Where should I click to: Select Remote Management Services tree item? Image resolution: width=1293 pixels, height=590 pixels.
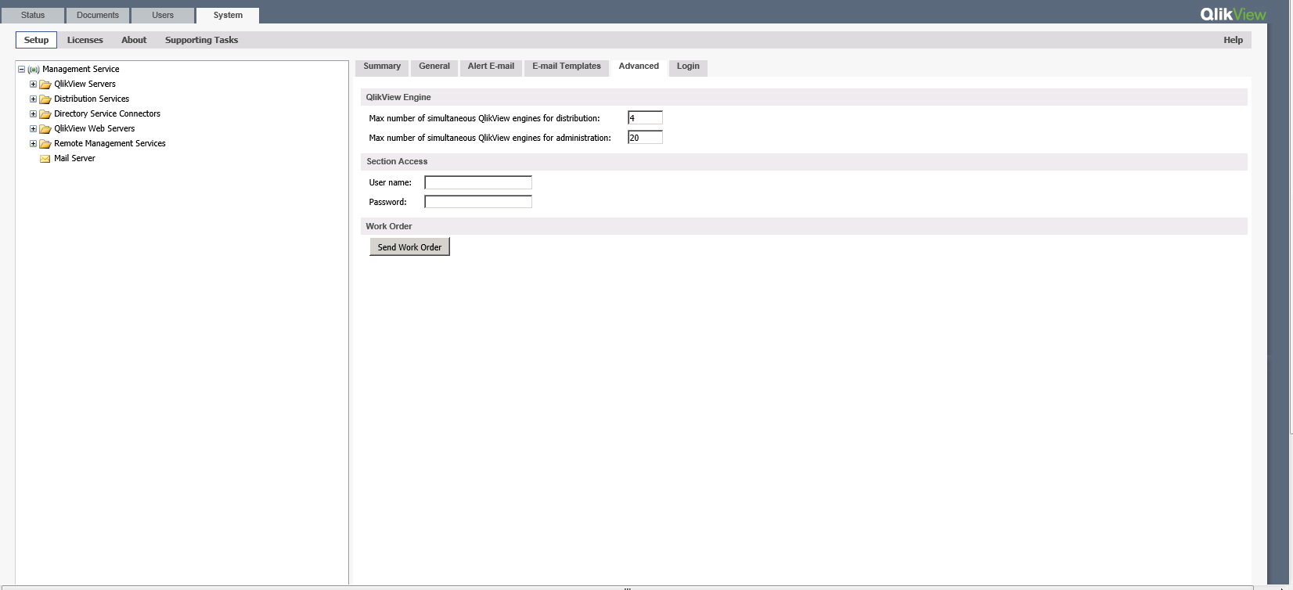110,144
